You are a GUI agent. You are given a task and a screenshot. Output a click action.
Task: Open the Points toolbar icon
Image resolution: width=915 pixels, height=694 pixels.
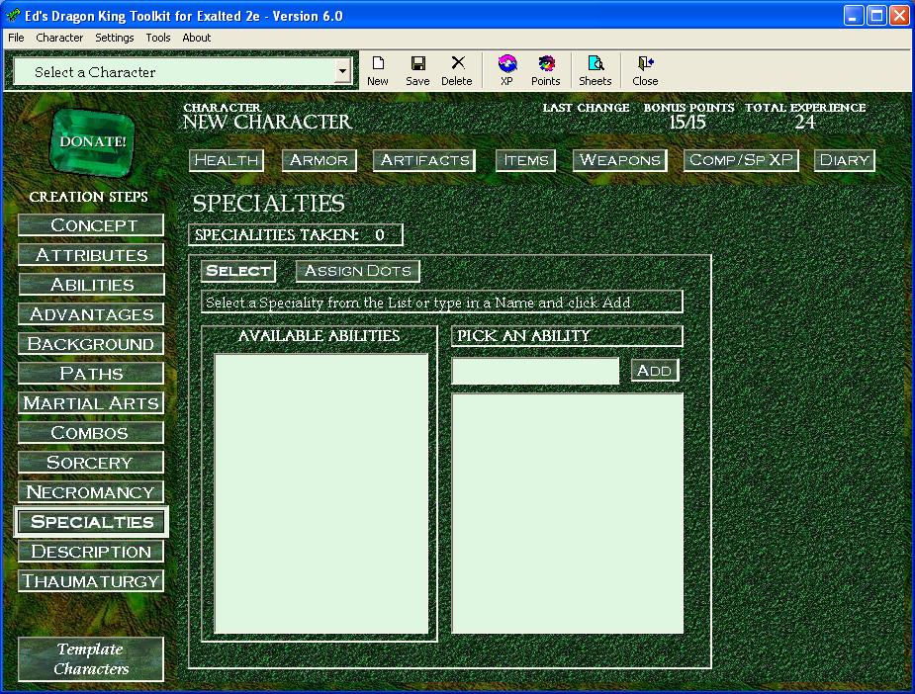point(546,70)
